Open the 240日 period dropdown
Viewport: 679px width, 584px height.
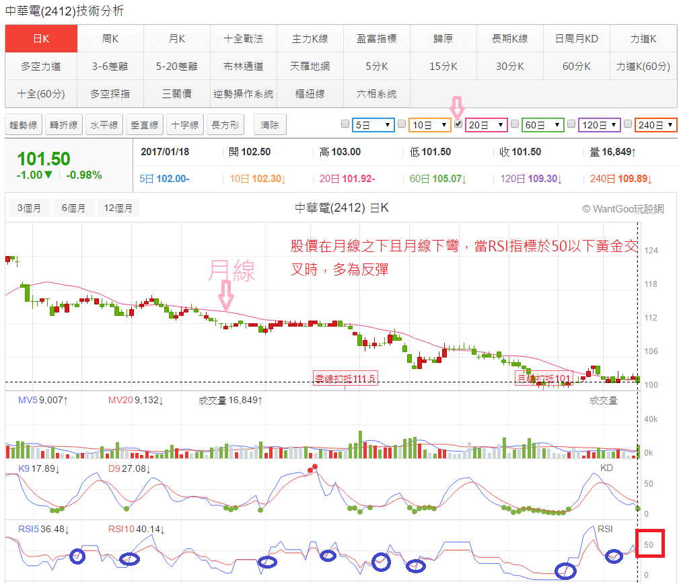(656, 124)
